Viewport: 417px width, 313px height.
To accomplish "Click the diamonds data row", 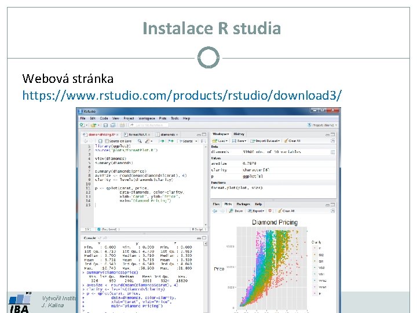I will (x=273, y=152).
